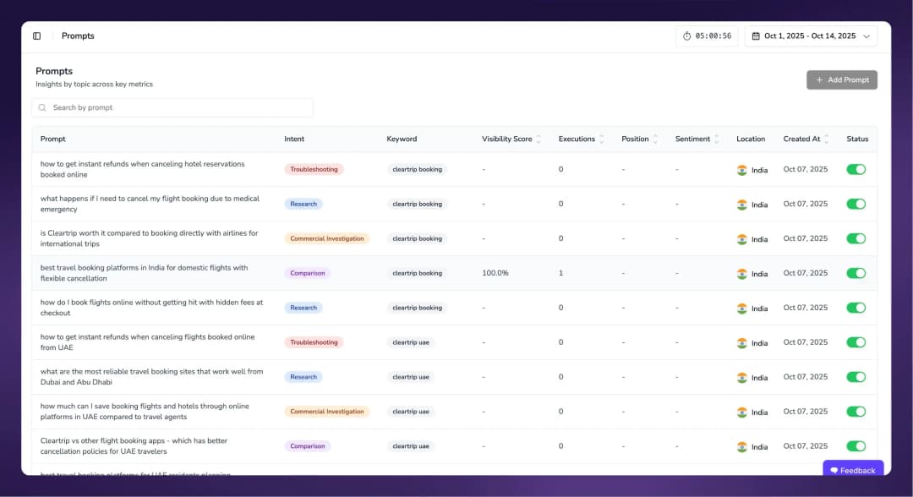
Task: Sort by Visibility Score column arrows
Action: click(x=539, y=139)
